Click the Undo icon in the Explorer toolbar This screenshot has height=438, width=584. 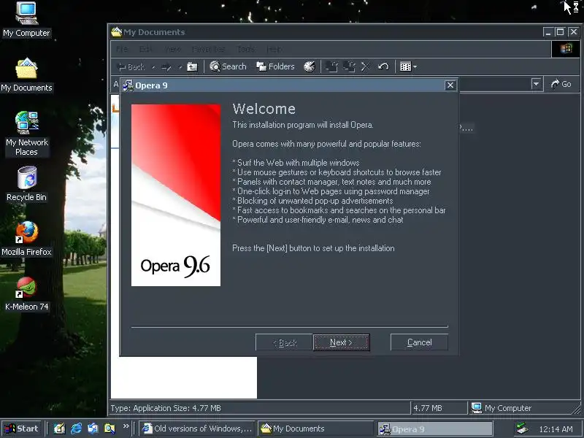[x=383, y=66]
